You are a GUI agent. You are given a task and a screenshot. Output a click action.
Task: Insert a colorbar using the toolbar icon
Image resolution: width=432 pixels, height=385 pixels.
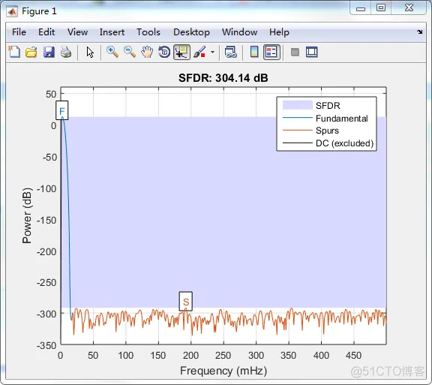(x=254, y=52)
